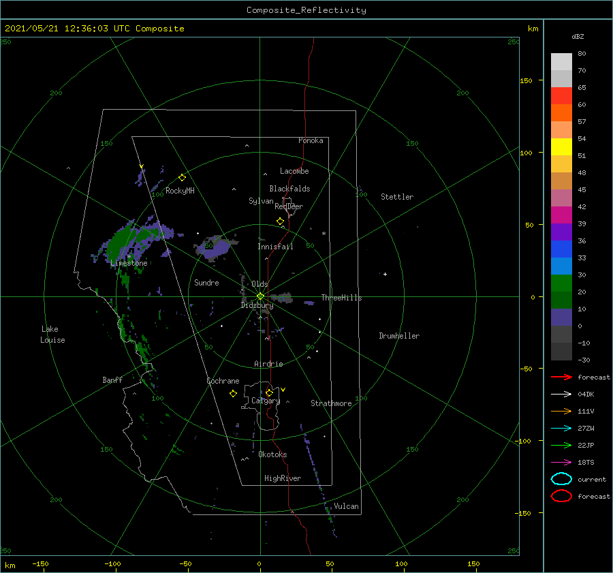Click the Strathmore label
The height and width of the screenshot is (573, 613).
coord(331,403)
